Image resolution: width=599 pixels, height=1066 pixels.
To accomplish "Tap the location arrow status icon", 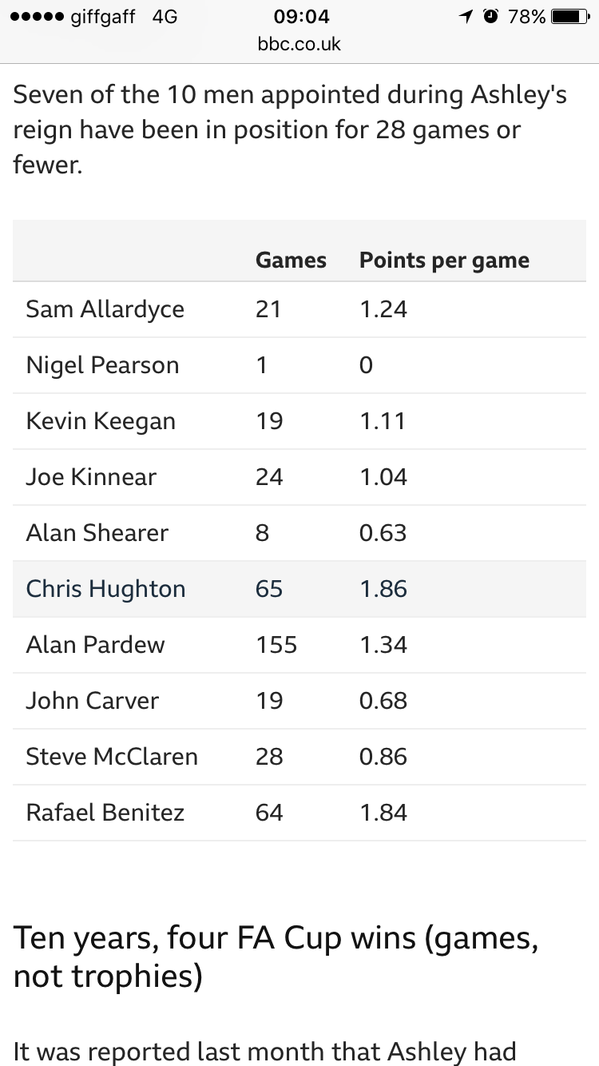I will (466, 17).
